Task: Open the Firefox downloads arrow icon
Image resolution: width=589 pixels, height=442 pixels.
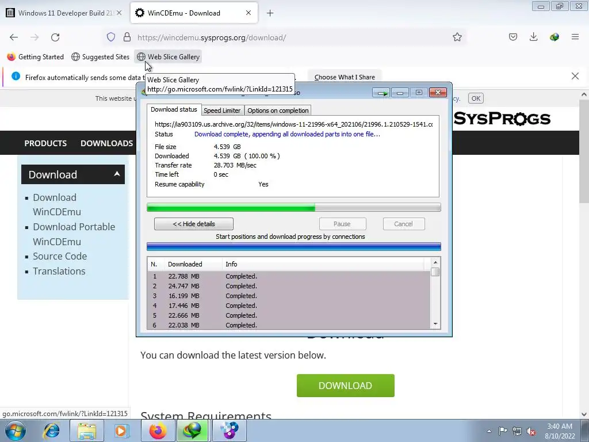Action: (533, 37)
